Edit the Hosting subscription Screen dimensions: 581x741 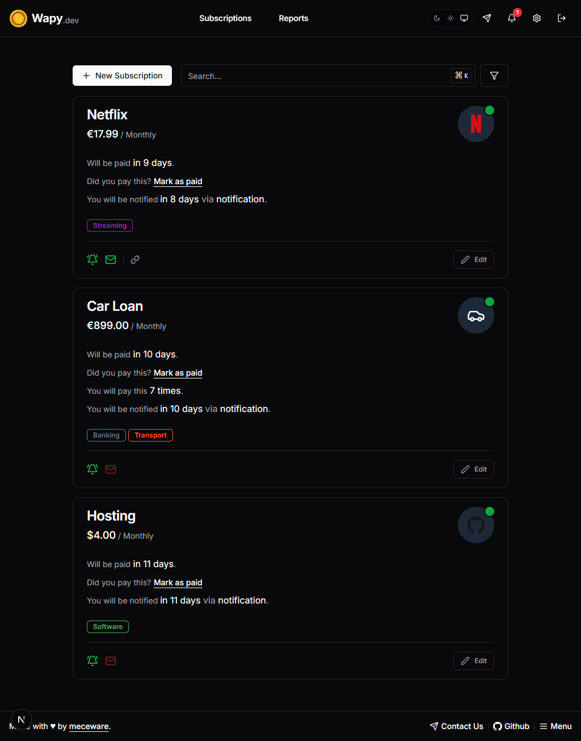(474, 661)
